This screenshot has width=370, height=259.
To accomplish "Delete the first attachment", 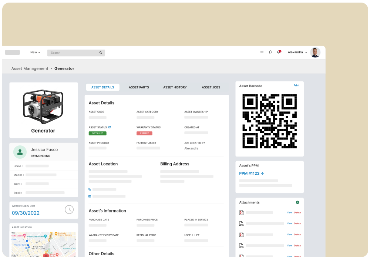I will coord(297,212).
